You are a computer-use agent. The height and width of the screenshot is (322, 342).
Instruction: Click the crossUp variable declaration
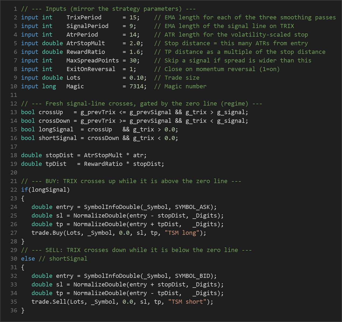51,112
